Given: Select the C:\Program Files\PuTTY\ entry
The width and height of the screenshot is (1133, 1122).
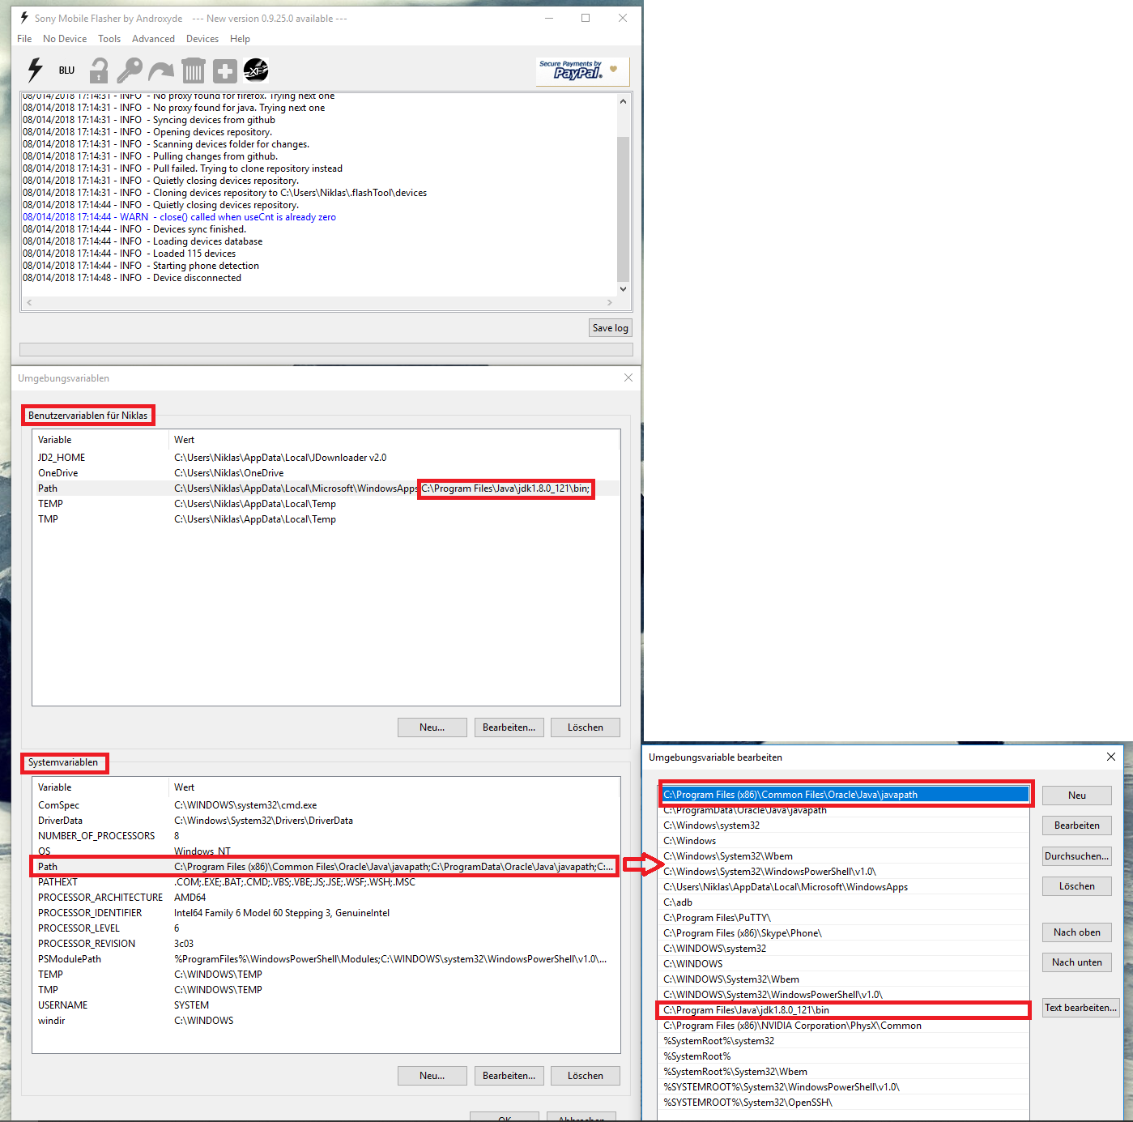Looking at the screenshot, I should tap(843, 918).
